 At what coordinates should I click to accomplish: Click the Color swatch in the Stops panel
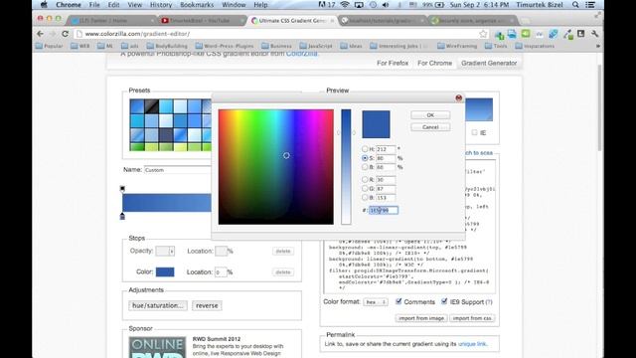tap(165, 271)
